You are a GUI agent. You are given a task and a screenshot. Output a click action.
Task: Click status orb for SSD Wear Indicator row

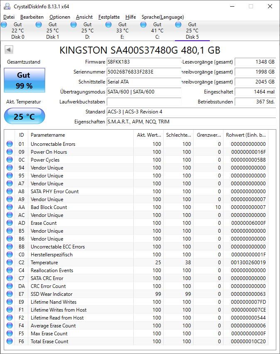click(x=10, y=294)
